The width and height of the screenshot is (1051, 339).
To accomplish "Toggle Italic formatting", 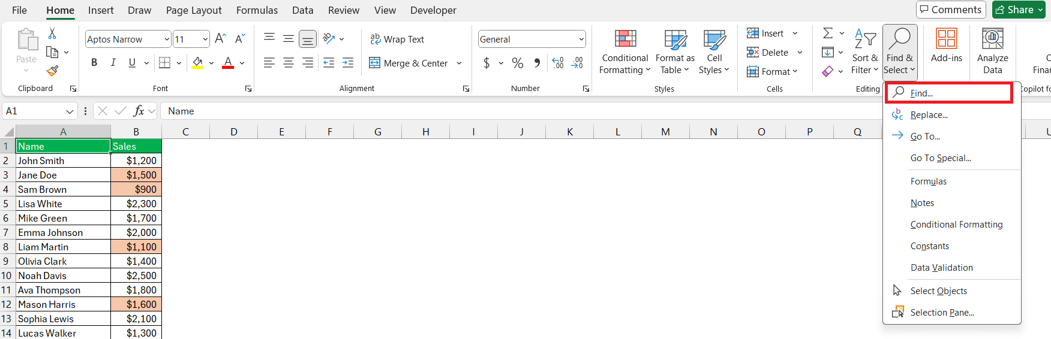I will pos(113,62).
